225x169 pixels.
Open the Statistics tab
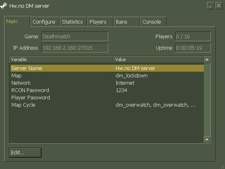[x=73, y=22]
